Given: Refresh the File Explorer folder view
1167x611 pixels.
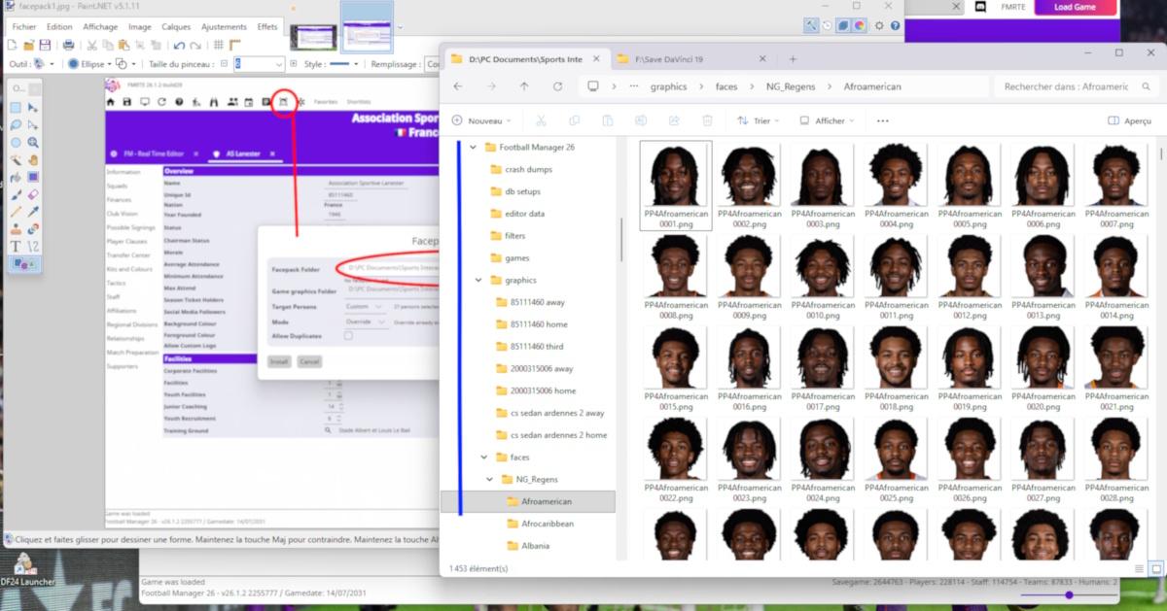Looking at the screenshot, I should (x=557, y=86).
